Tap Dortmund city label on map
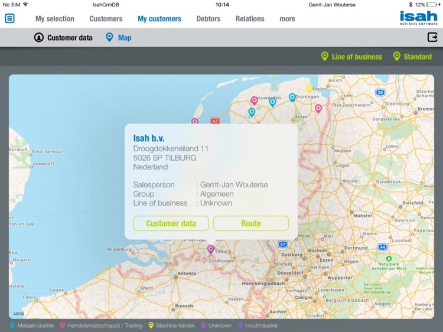 coord(356,248)
